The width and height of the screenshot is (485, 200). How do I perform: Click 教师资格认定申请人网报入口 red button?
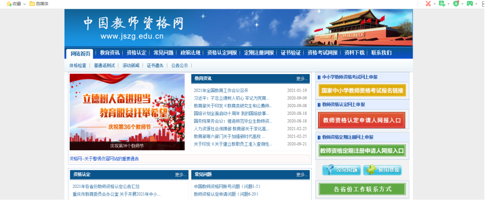coord(362,120)
